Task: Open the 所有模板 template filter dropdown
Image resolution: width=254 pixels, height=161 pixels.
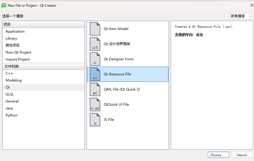Action: [x=241, y=16]
